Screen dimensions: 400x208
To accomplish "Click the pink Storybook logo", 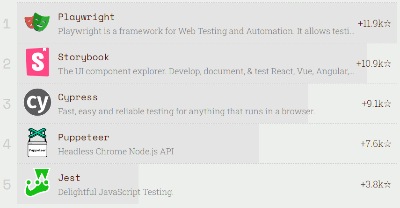I will (37, 63).
